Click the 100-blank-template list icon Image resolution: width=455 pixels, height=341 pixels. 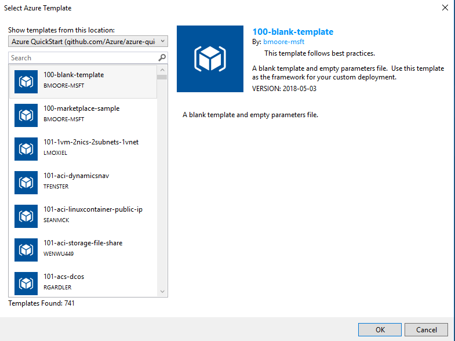pyautogui.click(x=26, y=82)
